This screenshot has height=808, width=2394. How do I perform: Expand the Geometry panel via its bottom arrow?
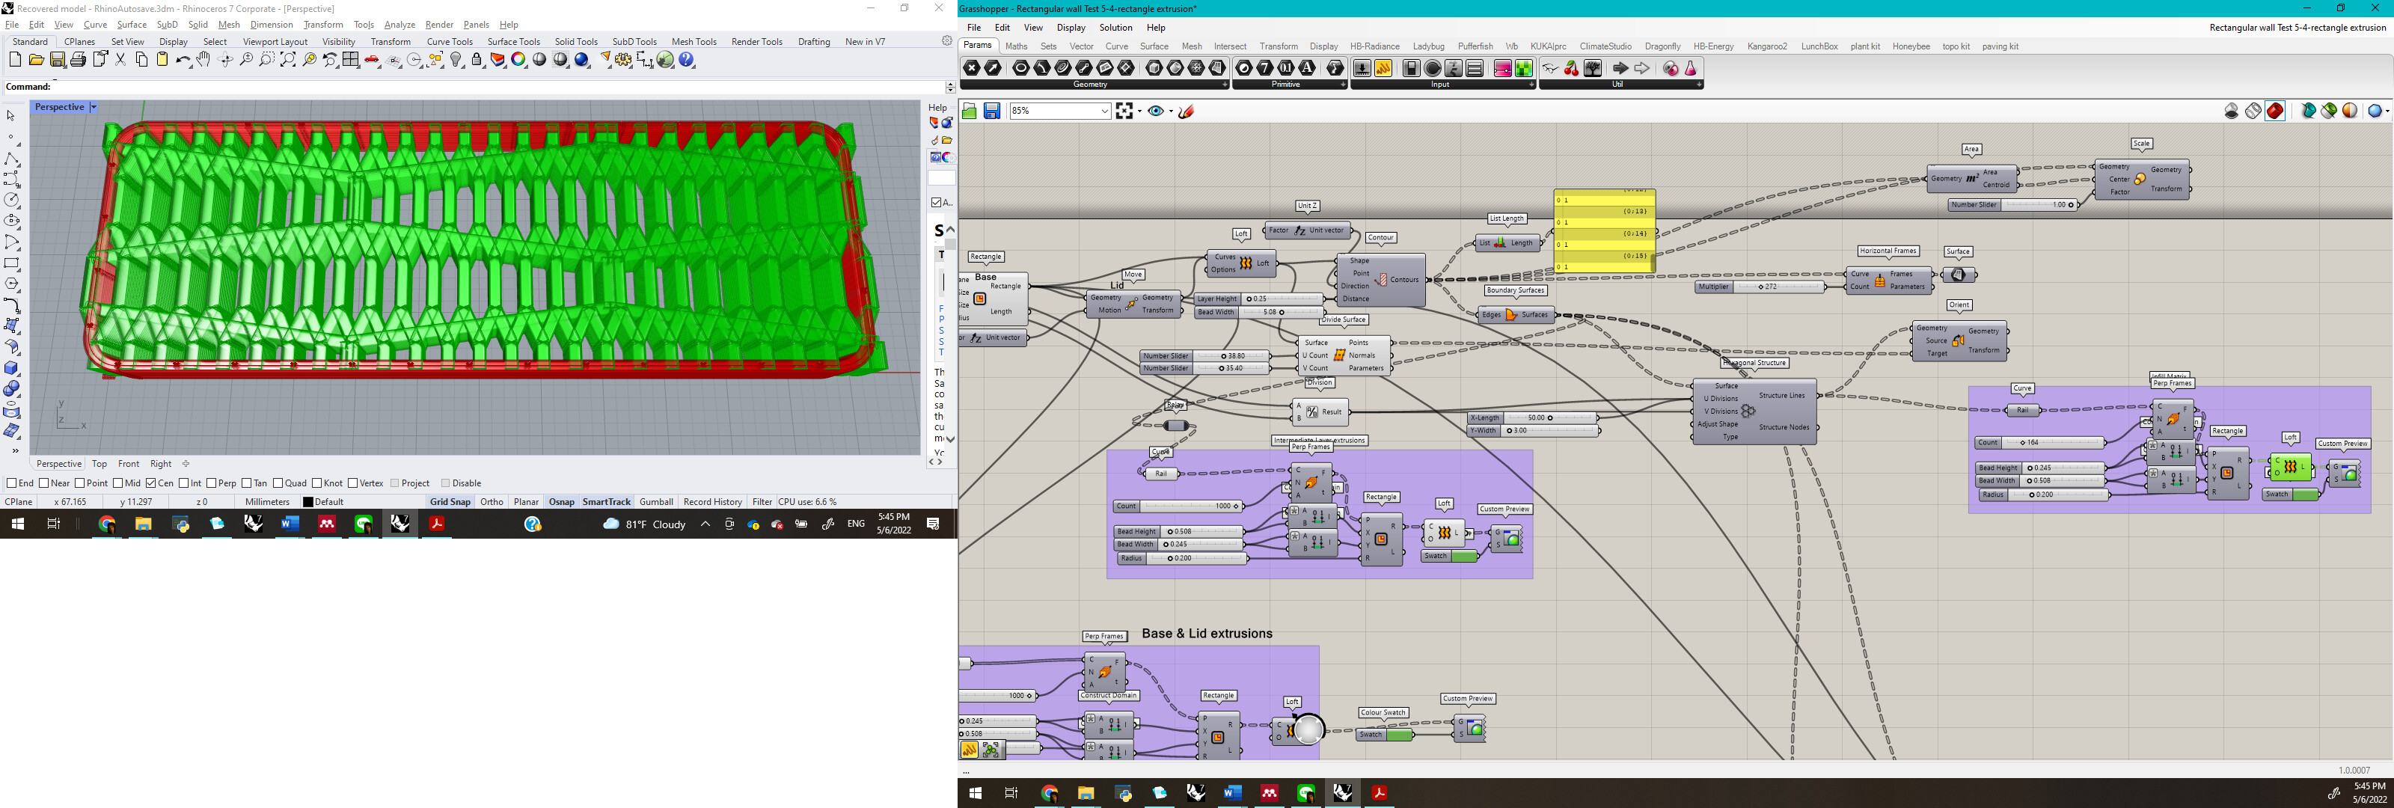click(1224, 84)
